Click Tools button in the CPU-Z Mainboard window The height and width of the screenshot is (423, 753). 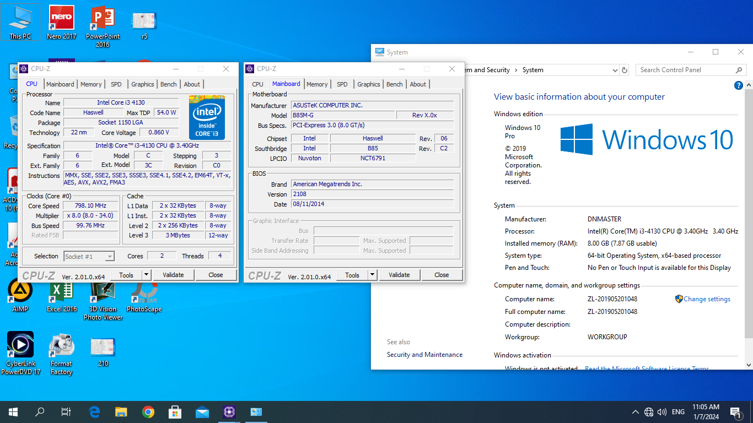tap(352, 275)
